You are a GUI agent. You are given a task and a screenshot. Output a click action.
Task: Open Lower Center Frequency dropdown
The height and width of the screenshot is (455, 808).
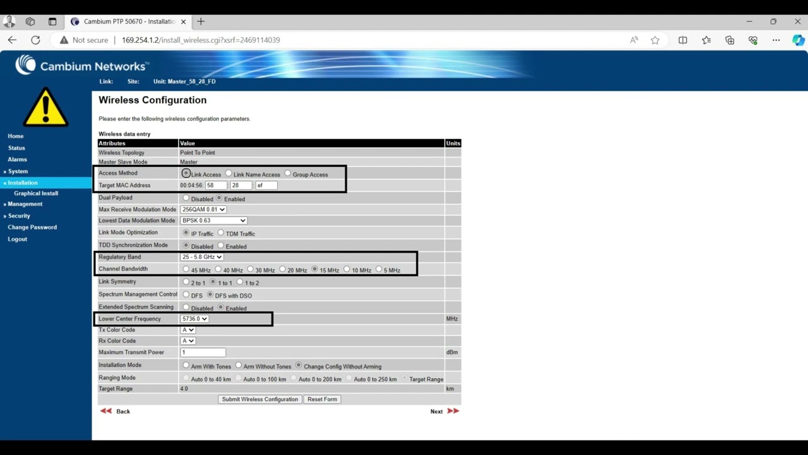click(x=194, y=318)
